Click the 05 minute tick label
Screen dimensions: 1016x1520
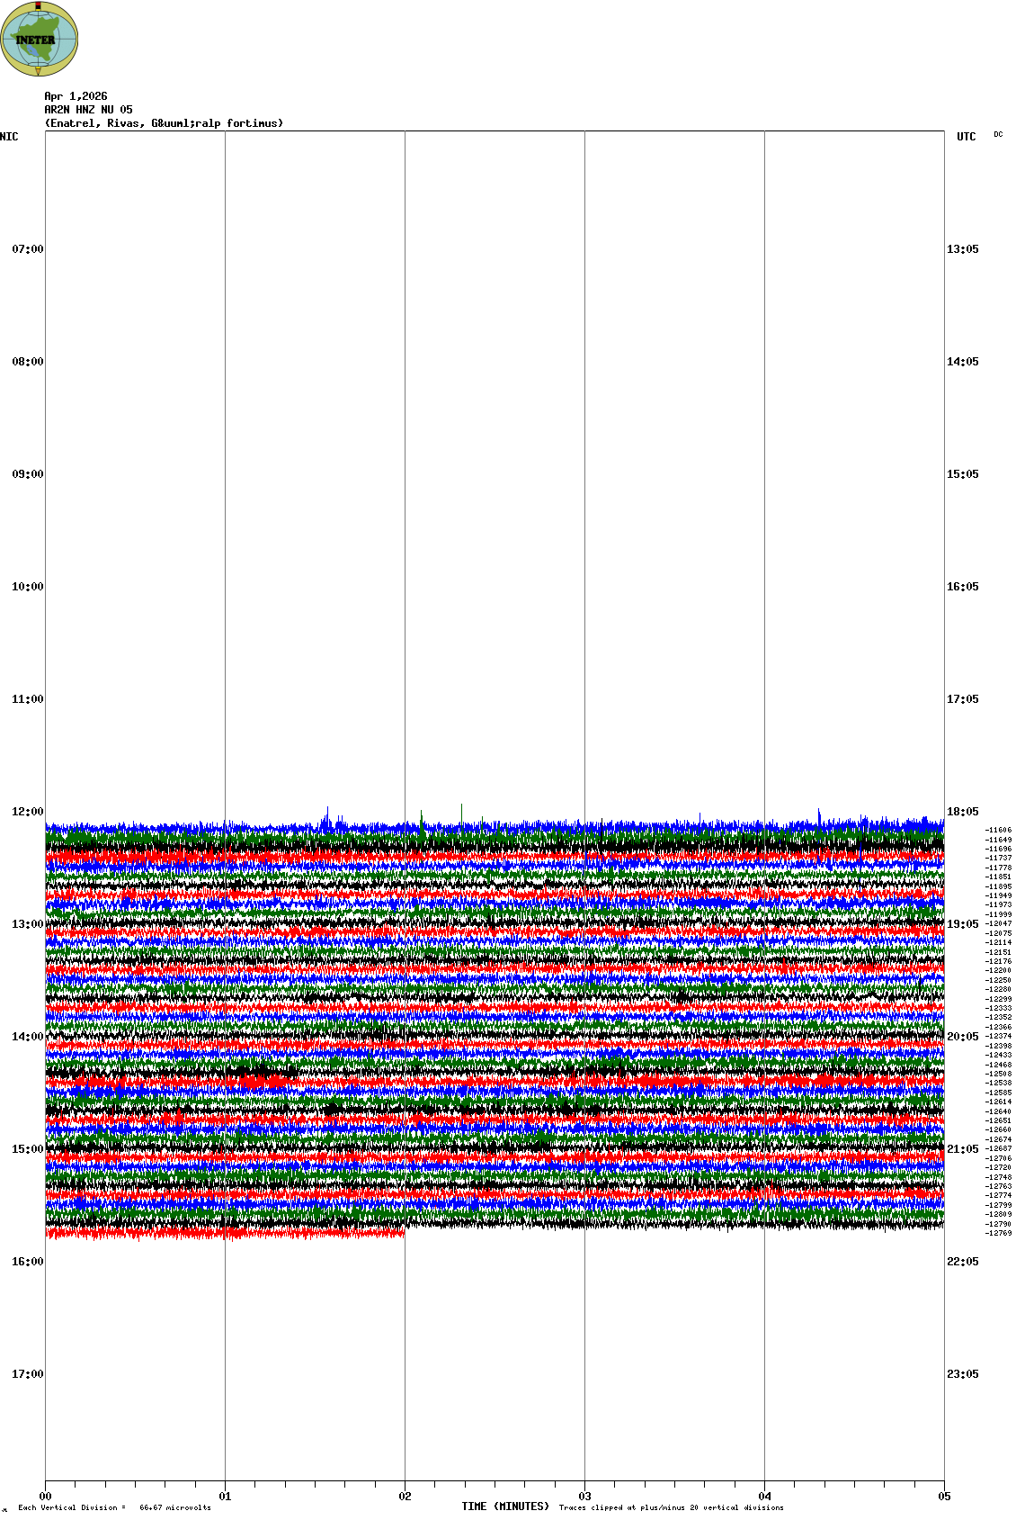point(944,1497)
